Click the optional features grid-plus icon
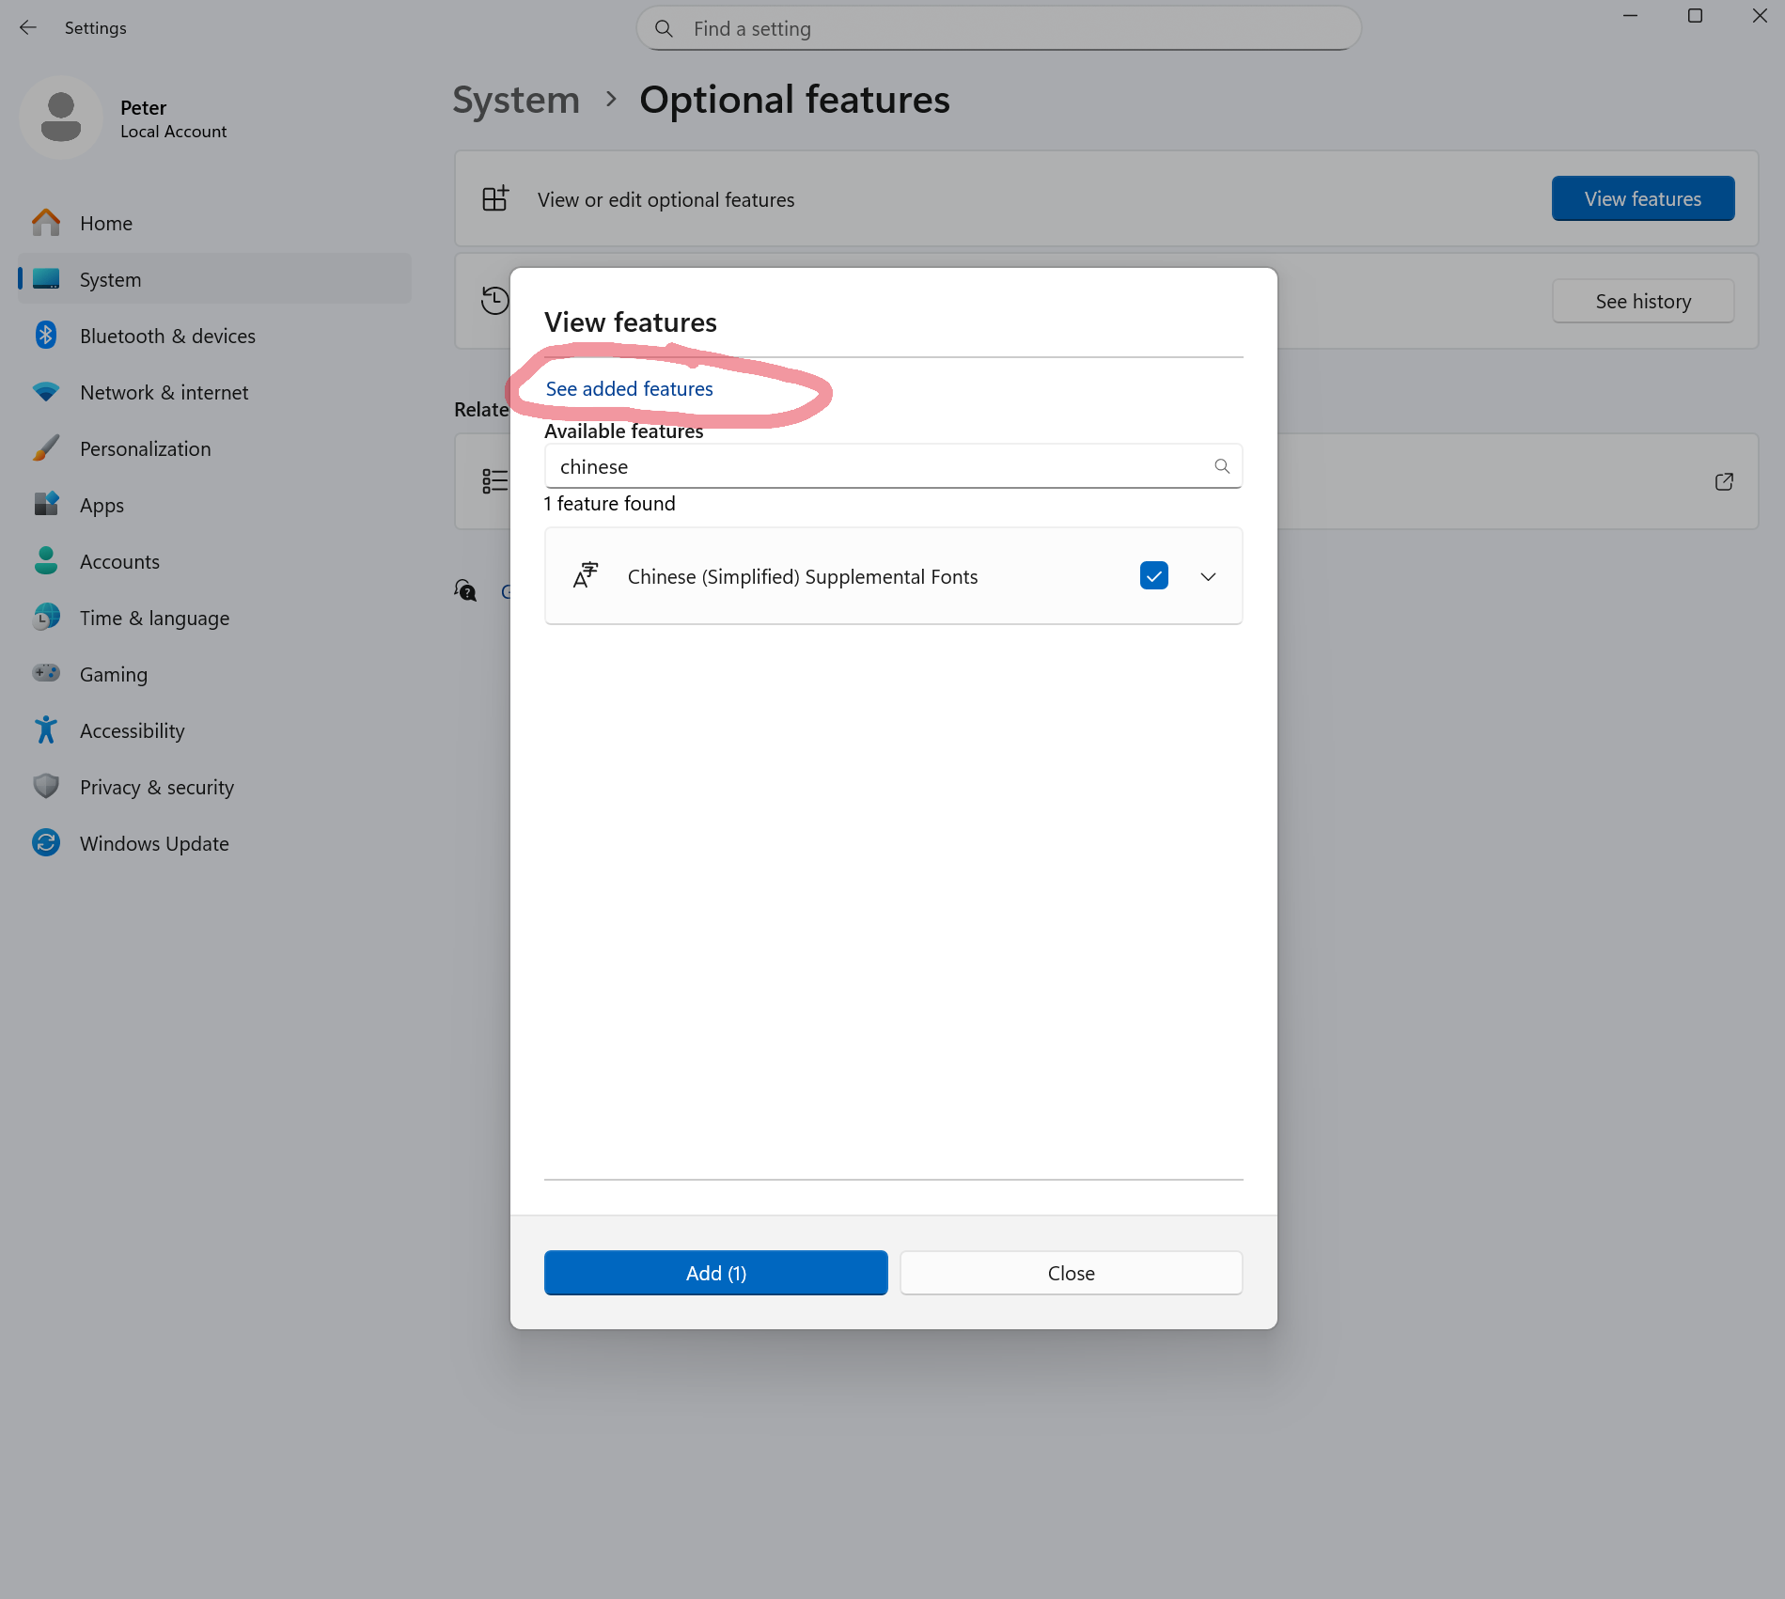Screen dimensions: 1785x1599 (x=495, y=198)
